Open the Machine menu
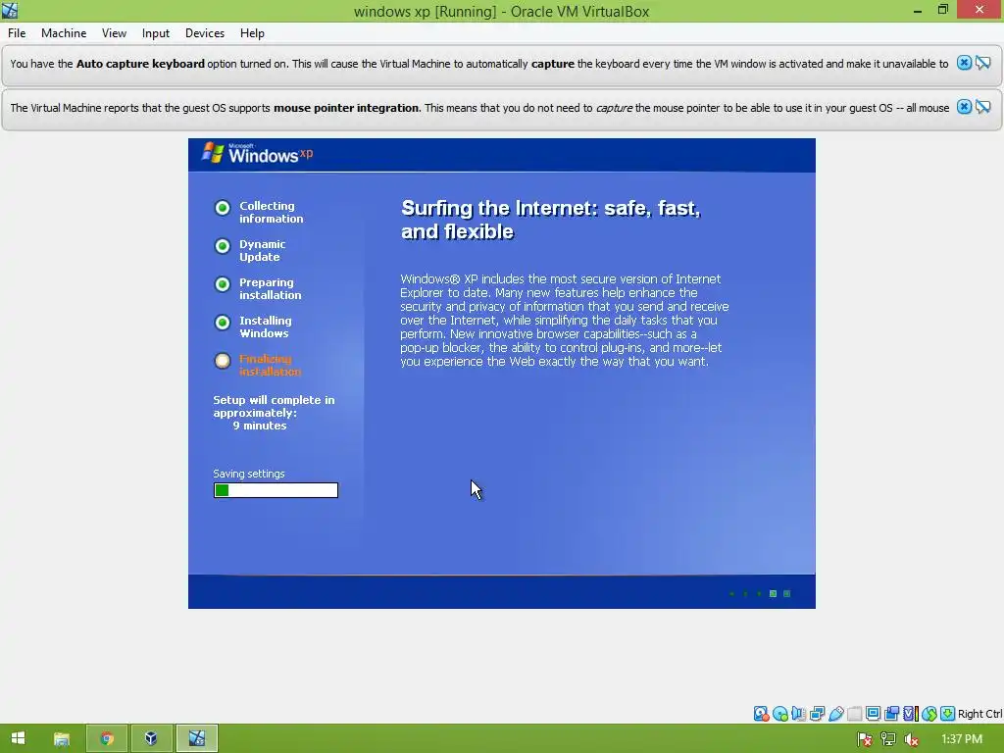Screen dimensions: 1004x753 point(64,33)
